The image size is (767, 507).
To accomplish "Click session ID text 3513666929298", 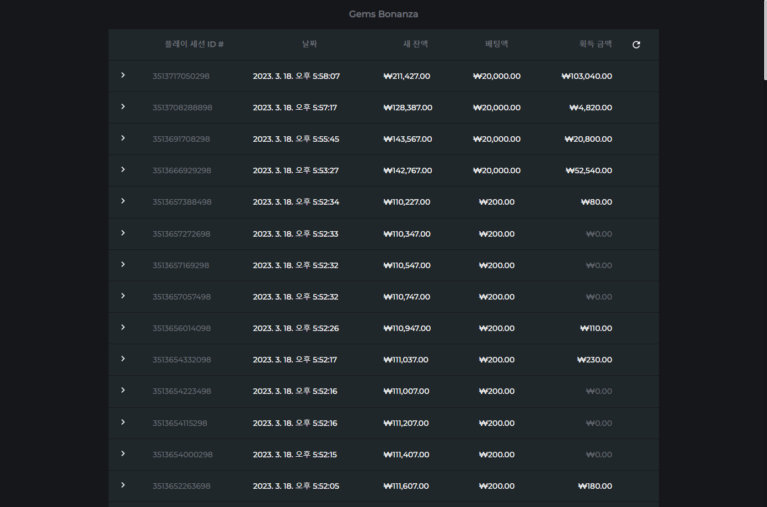I will click(x=182, y=170).
